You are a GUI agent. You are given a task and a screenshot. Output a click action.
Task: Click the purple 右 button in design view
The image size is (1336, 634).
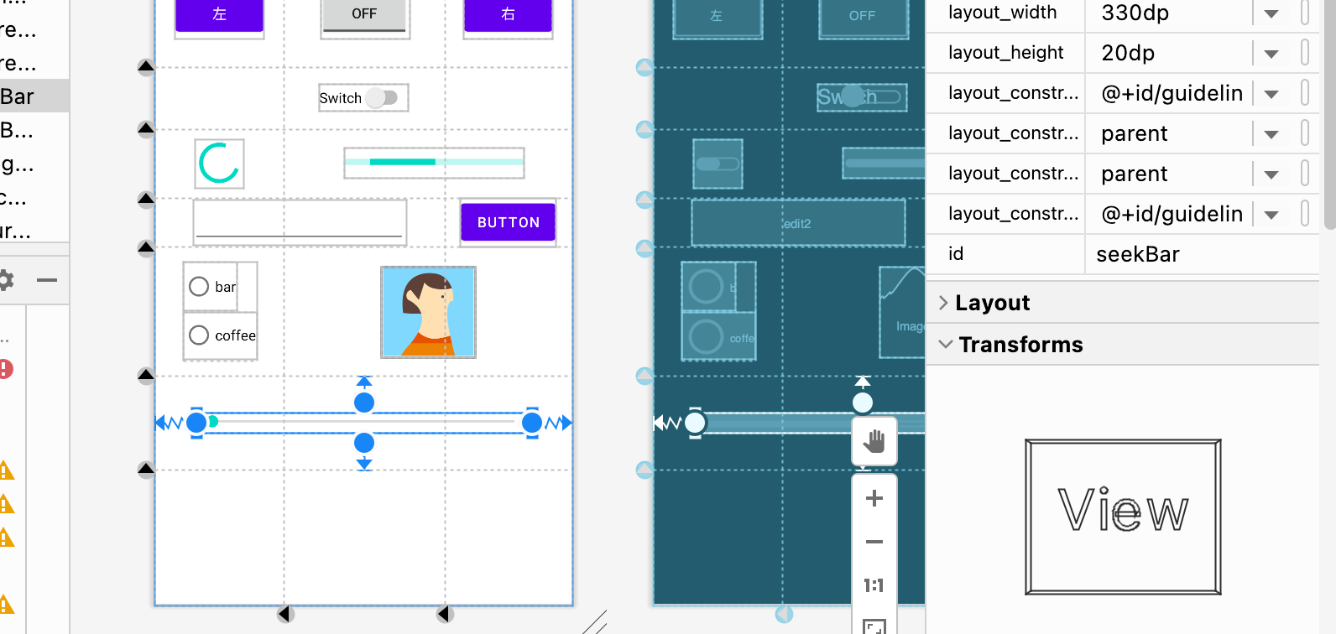point(508,15)
